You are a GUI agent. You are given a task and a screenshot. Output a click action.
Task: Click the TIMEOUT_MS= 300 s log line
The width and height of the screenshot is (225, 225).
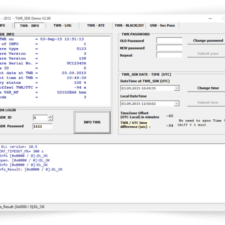coord(22,151)
